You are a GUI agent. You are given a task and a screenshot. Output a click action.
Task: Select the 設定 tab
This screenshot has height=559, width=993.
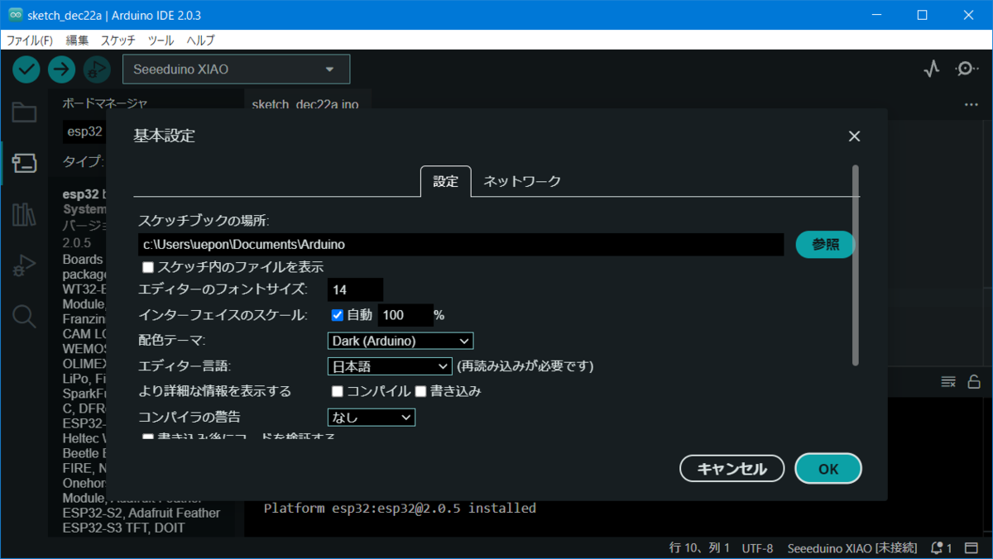click(445, 181)
